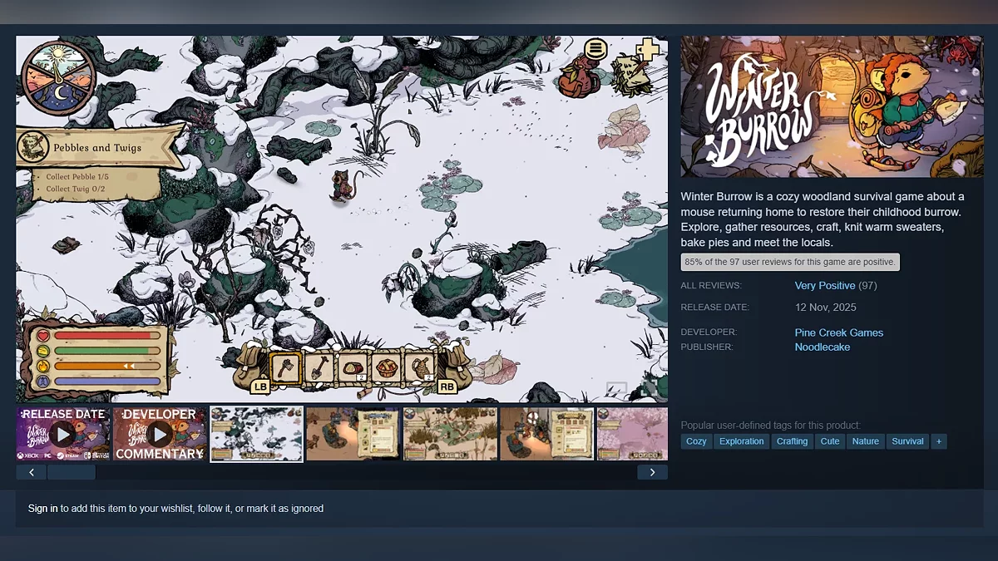Viewport: 998px width, 561px height.
Task: Select the snowy forest screenshot thumbnail
Action: tap(256, 434)
